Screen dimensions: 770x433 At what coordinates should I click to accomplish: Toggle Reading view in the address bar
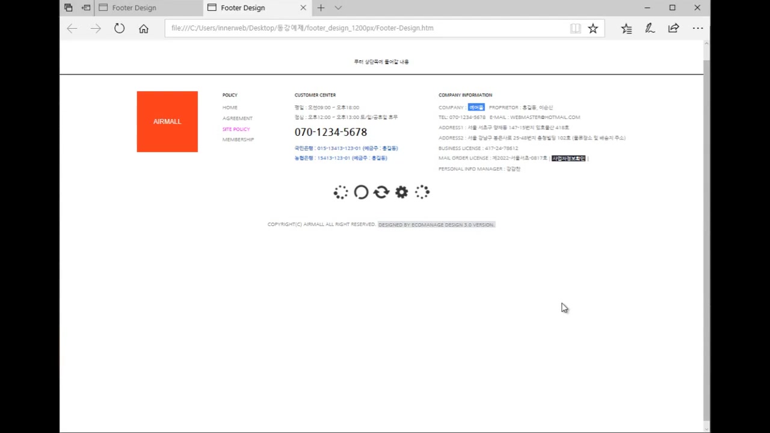click(x=575, y=28)
